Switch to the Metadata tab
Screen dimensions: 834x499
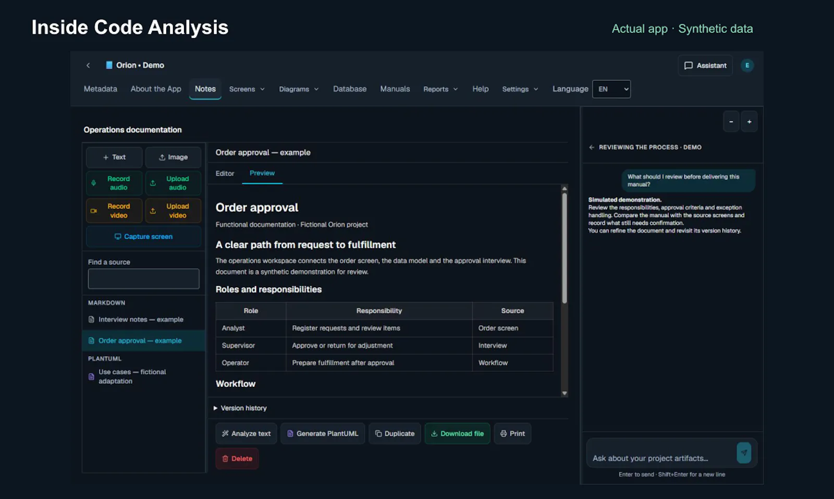pos(101,89)
